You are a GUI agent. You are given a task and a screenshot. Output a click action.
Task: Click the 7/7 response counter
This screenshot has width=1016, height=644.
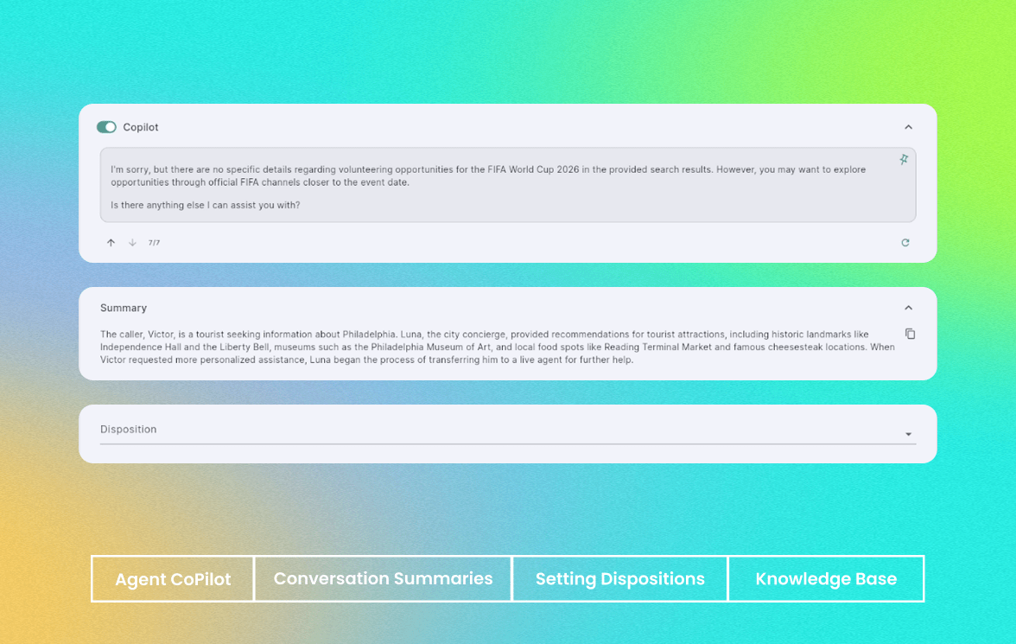coord(154,243)
